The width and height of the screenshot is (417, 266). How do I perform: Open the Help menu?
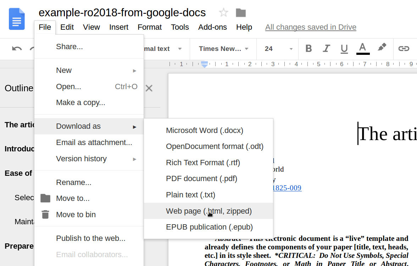(x=244, y=27)
